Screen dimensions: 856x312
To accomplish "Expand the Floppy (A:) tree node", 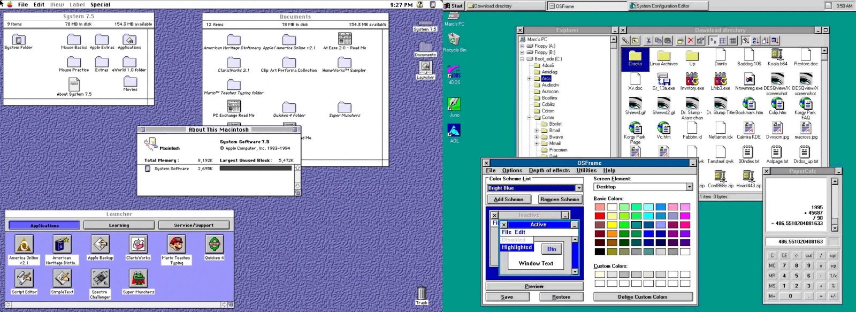I will click(522, 46).
